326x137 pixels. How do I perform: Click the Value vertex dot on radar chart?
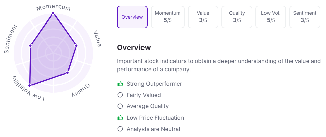[76, 45]
